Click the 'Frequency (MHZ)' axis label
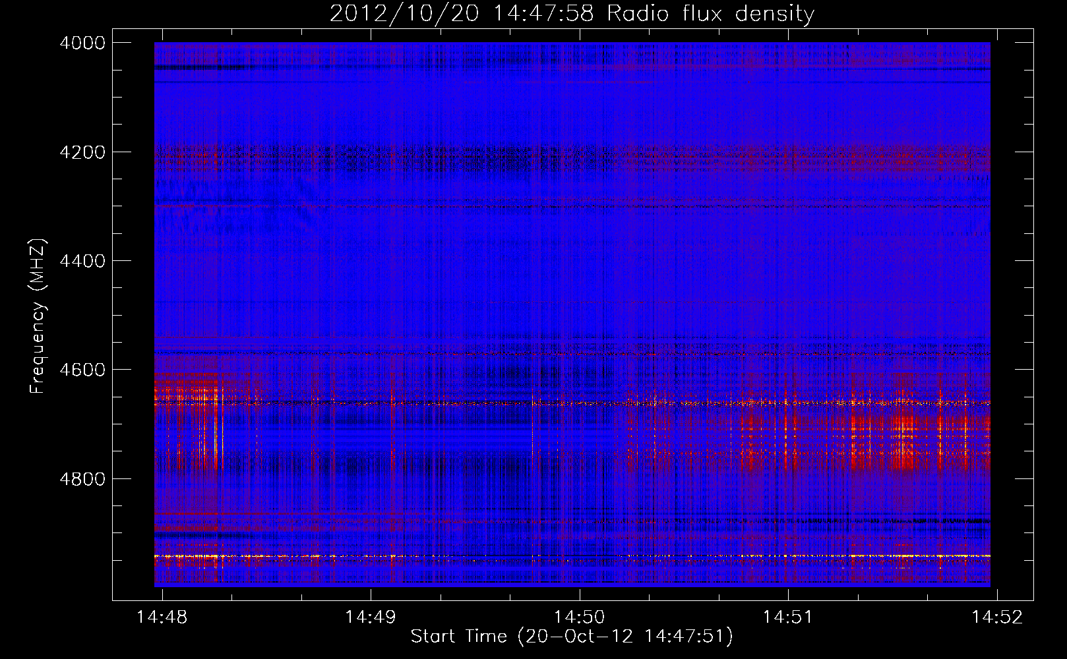 [38, 316]
